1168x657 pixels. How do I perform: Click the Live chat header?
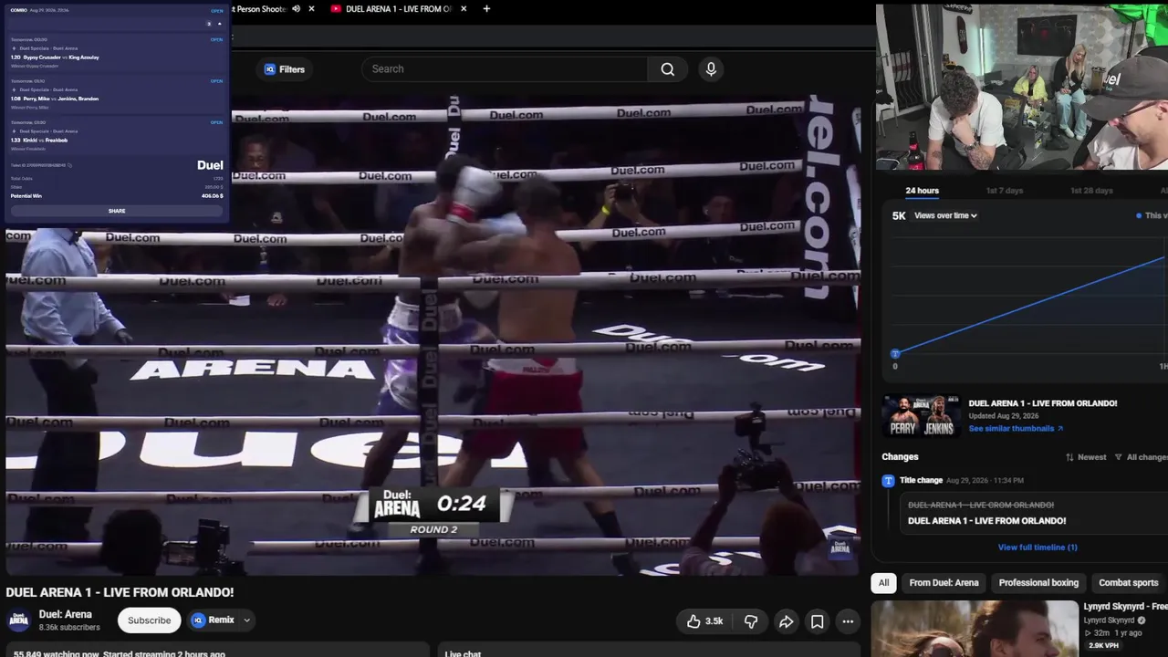463,653
